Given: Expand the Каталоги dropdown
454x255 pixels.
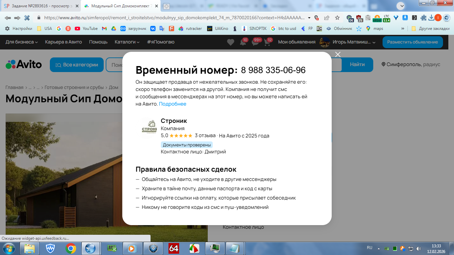Looking at the screenshot, I should pyautogui.click(x=127, y=42).
